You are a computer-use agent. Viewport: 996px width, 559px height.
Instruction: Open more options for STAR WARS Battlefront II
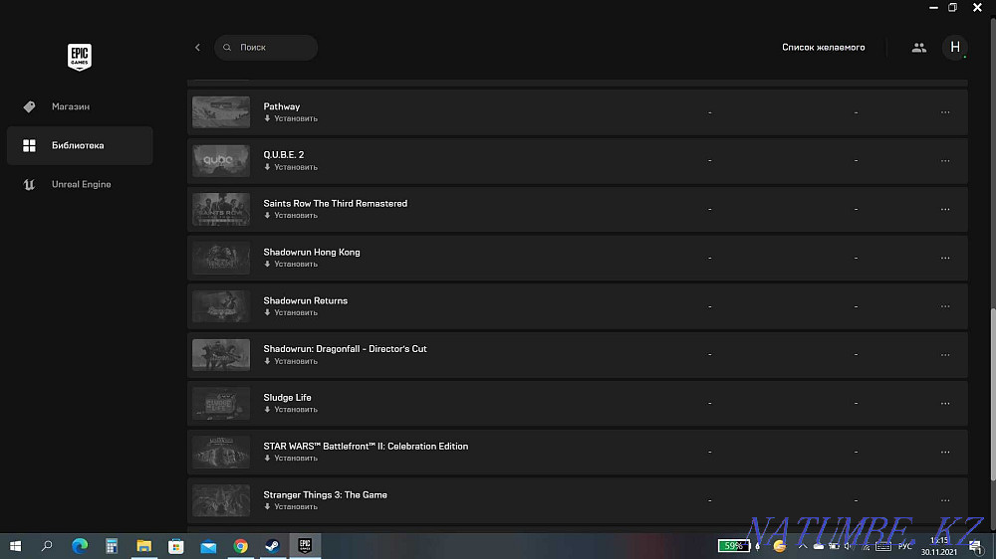point(945,452)
